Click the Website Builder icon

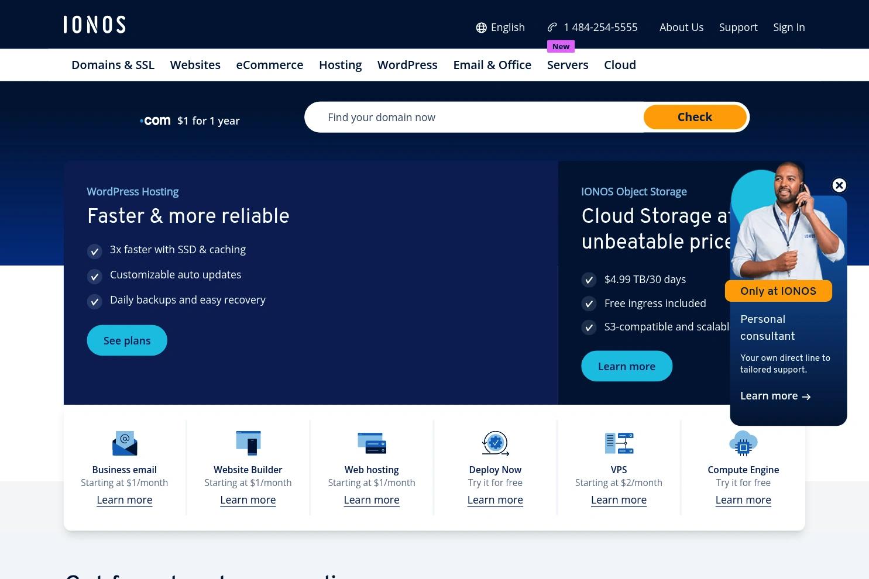point(248,443)
